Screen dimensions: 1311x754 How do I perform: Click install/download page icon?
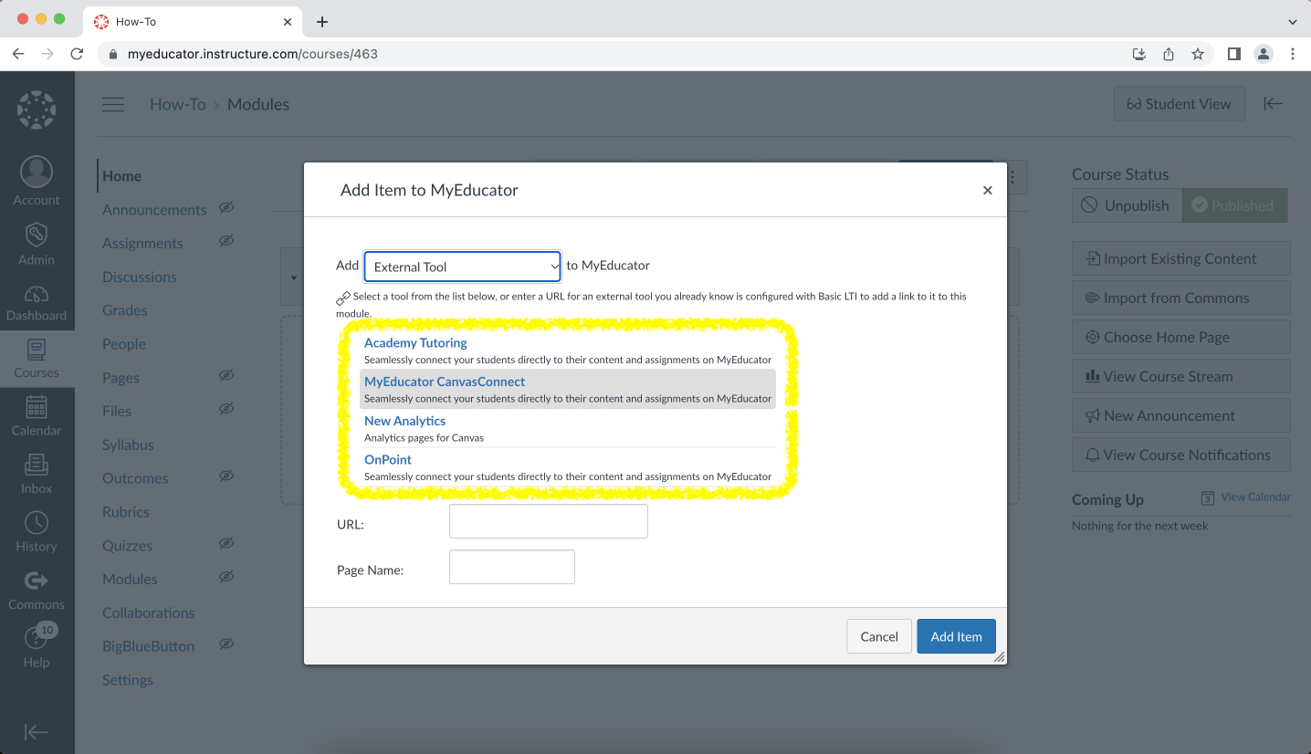pyautogui.click(x=1139, y=54)
